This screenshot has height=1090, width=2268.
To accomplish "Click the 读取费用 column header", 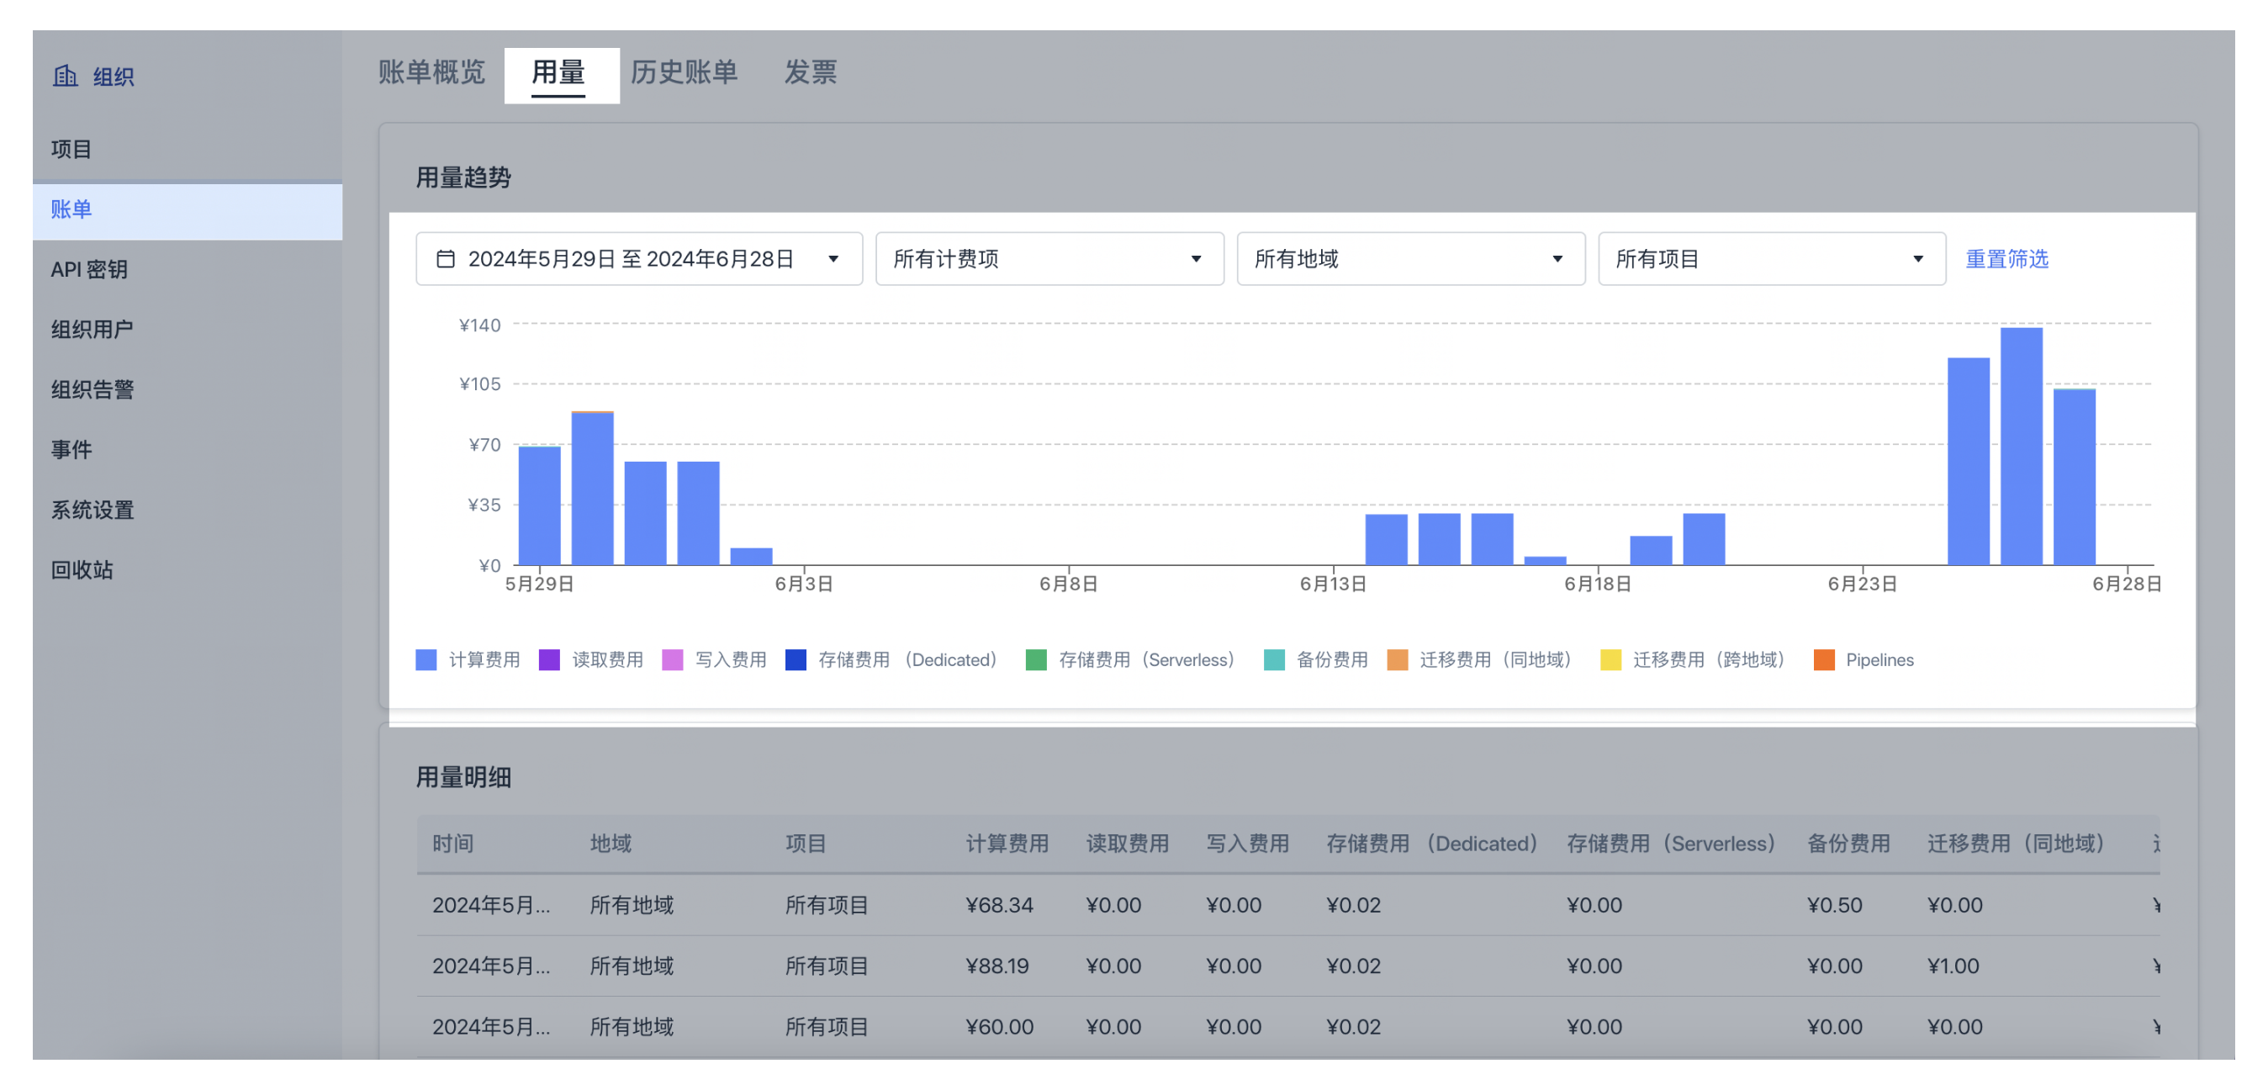I will pyautogui.click(x=1128, y=844).
